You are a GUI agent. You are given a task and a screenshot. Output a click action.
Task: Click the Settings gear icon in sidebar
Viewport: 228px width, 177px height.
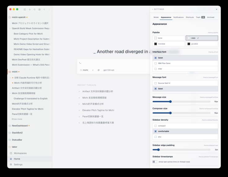click(11, 164)
